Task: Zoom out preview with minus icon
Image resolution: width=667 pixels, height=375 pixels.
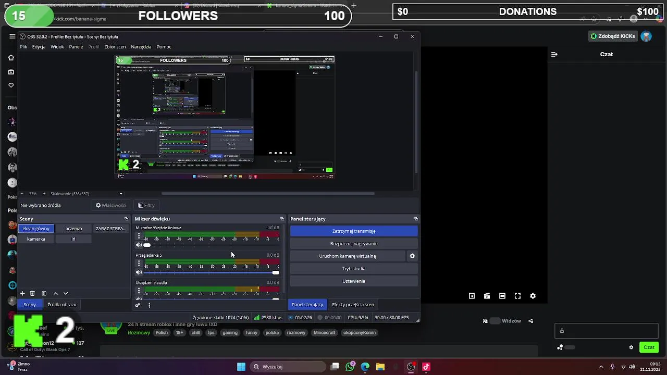Action: point(22,194)
